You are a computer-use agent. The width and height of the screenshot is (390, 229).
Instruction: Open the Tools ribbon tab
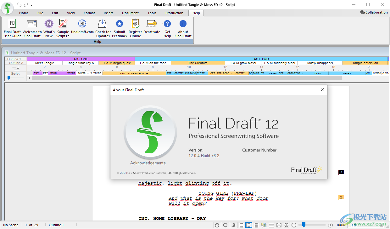(152, 13)
